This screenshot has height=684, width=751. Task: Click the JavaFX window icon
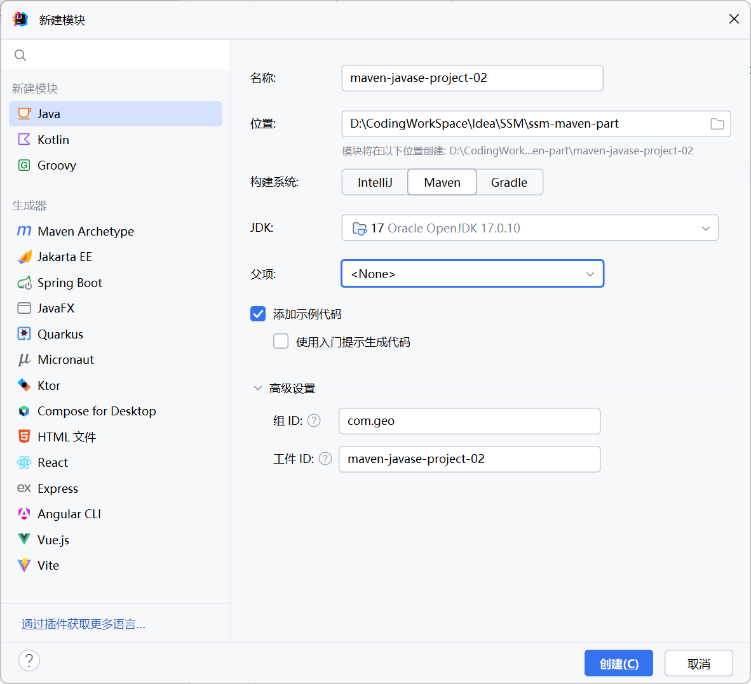24,308
